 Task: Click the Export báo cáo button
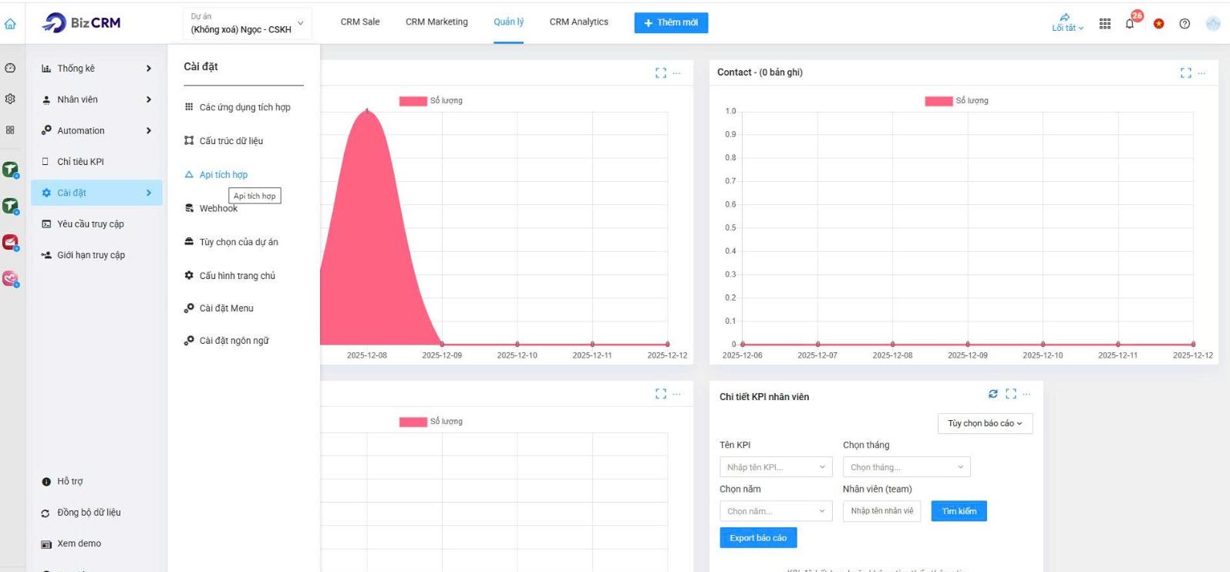coord(758,538)
